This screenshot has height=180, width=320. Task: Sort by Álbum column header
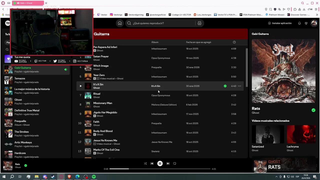click(x=155, y=42)
